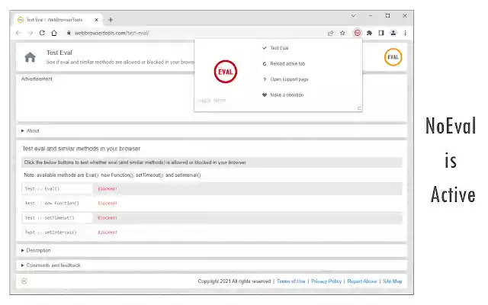Click the lock site info icon

[69, 33]
